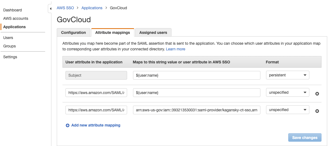Follow the Learn more link
This screenshot has width=328, height=146.
pyautogui.click(x=175, y=49)
